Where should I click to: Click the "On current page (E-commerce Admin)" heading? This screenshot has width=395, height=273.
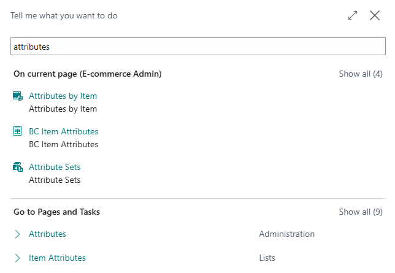tap(88, 74)
